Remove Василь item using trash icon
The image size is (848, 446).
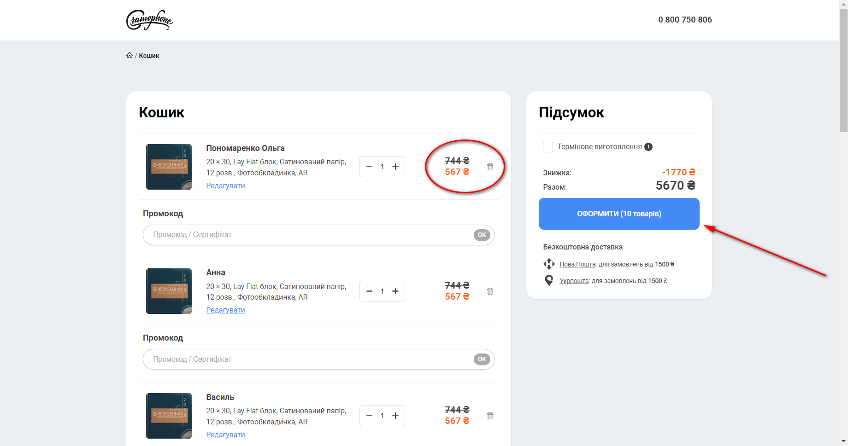pyautogui.click(x=490, y=416)
